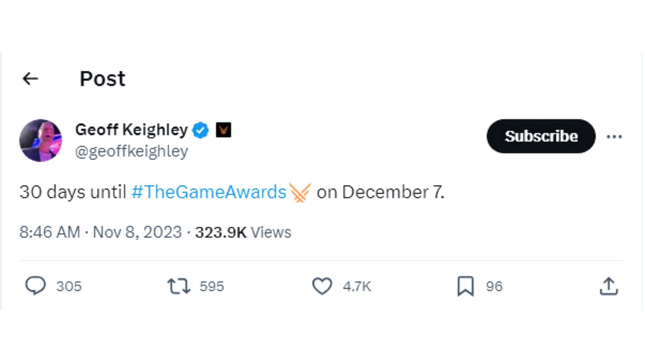The height and width of the screenshot is (362, 645).
Task: Click the more options three-dot menu
Action: coord(614,136)
